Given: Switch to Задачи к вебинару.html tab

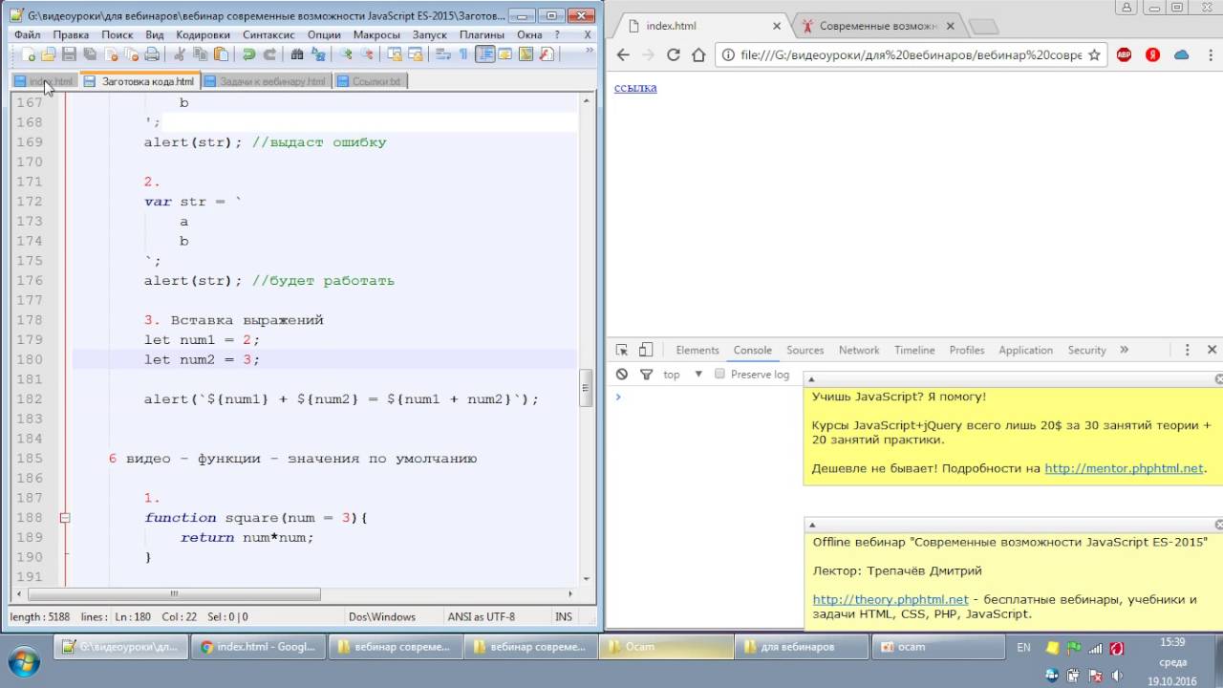Looking at the screenshot, I should (266, 81).
